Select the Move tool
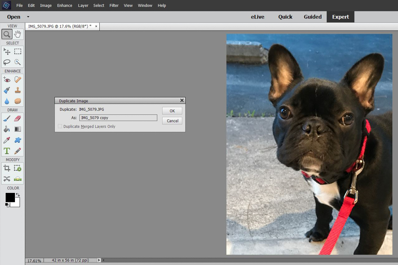 [7, 51]
